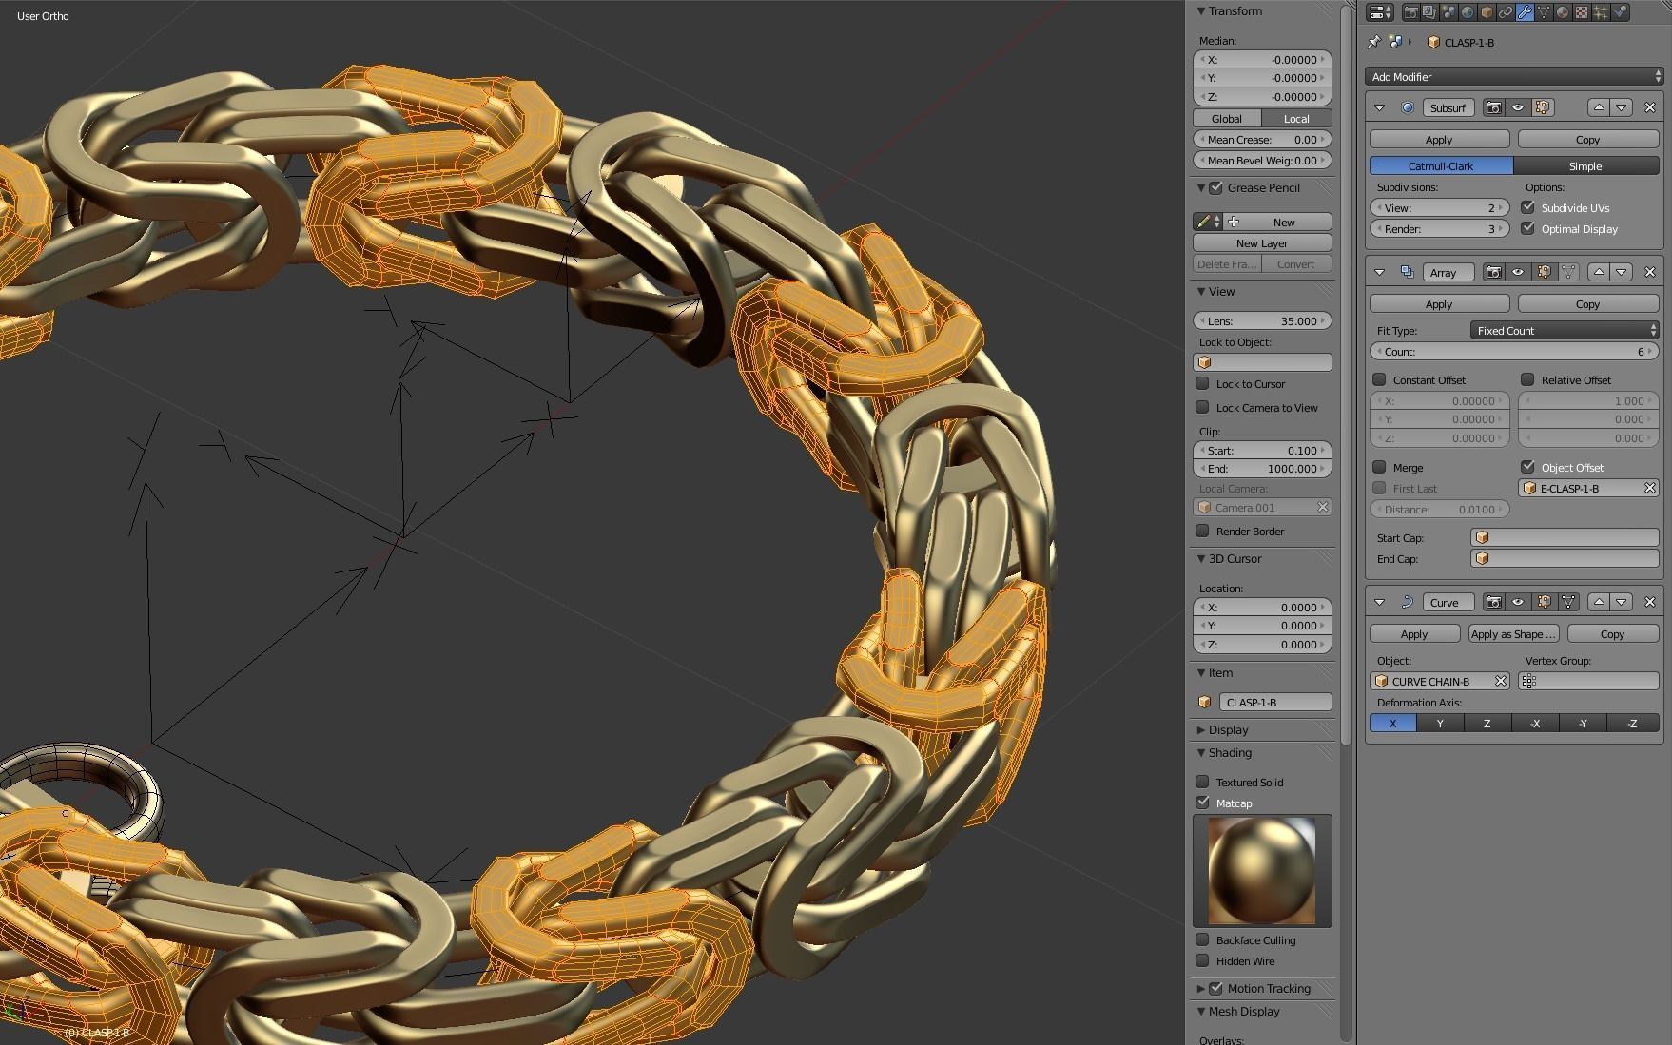
Task: Remove the Subsurf modifier with X
Action: pos(1650,107)
